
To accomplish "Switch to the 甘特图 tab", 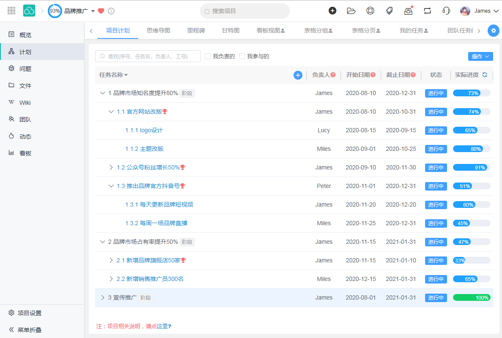I will (x=230, y=30).
